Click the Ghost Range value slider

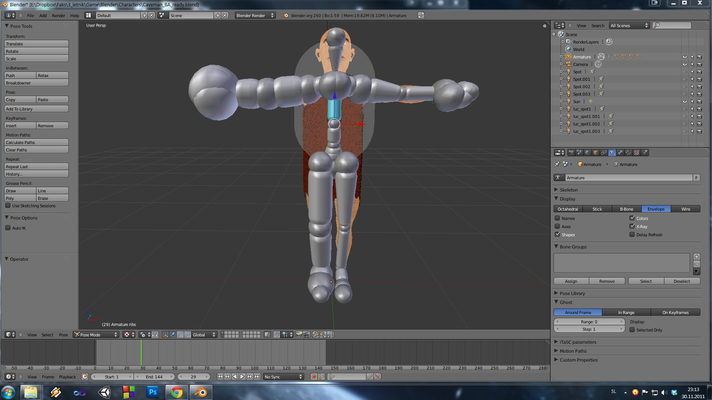(589, 321)
